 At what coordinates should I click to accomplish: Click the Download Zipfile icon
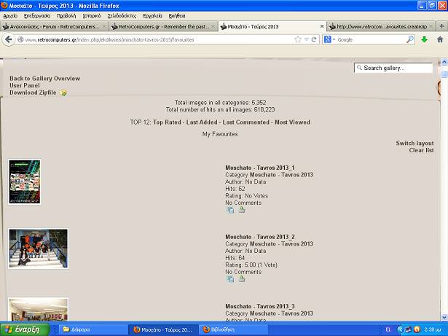[63, 93]
